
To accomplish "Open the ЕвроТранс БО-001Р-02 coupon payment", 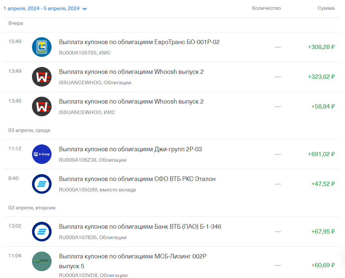I will (x=172, y=47).
